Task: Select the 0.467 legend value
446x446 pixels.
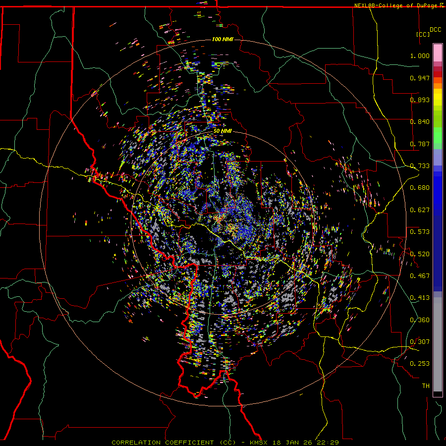Action: click(420, 276)
